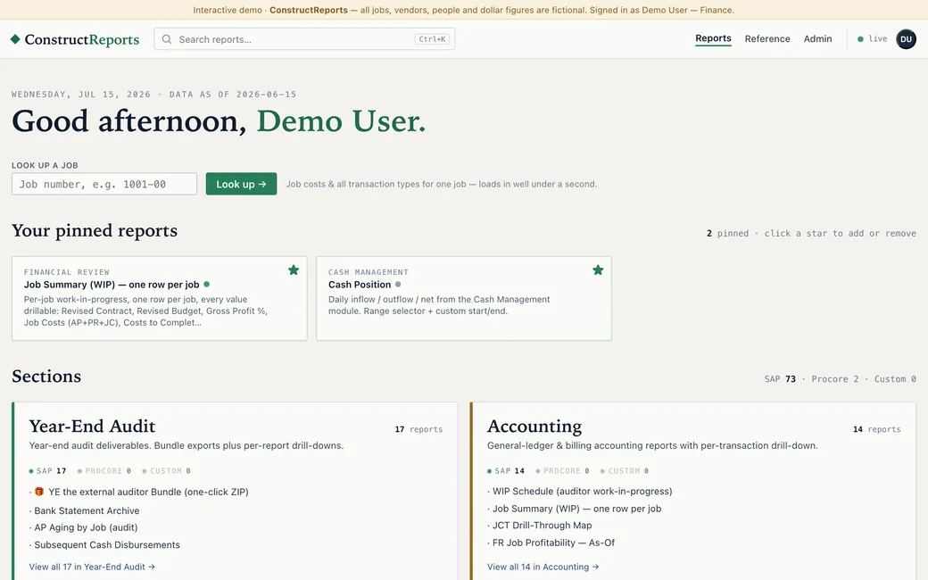Open the DU user avatar
928x580 pixels.
[x=906, y=39]
